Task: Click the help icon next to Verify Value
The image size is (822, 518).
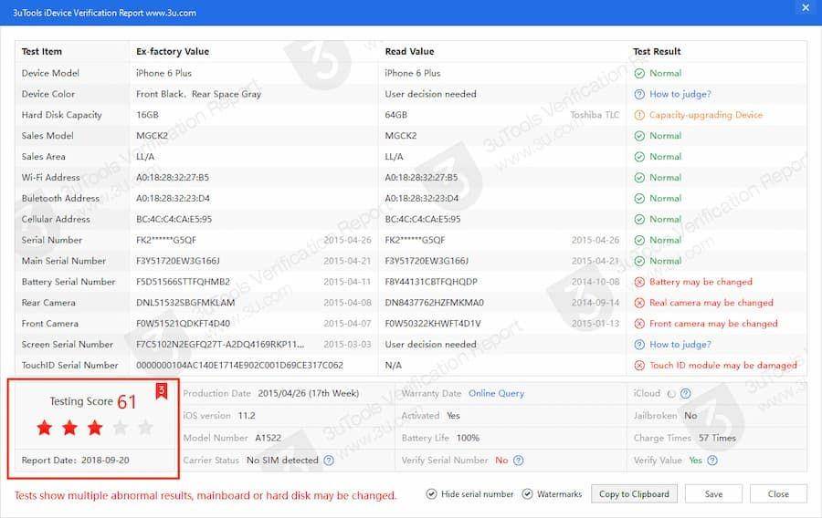Action: [711, 461]
